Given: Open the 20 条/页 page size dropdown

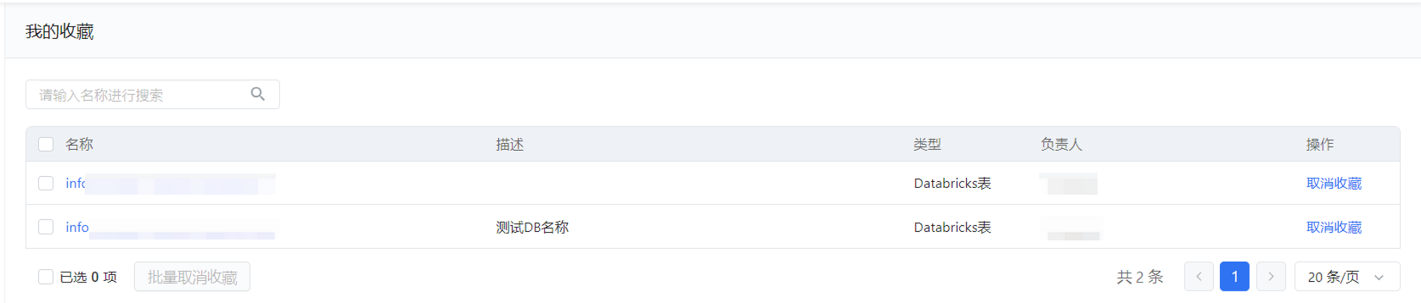Looking at the screenshot, I should 1346,276.
